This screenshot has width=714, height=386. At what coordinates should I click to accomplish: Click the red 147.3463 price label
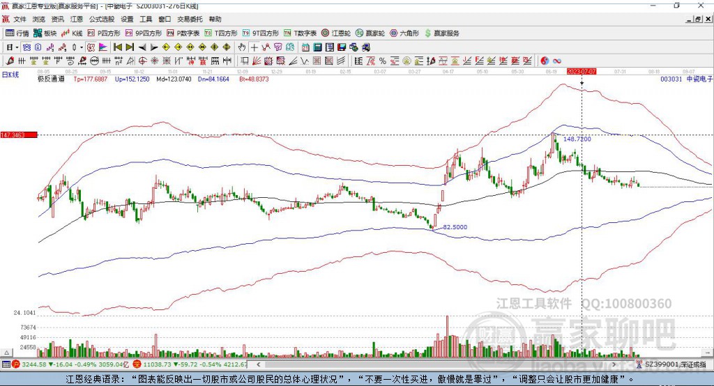click(19, 134)
